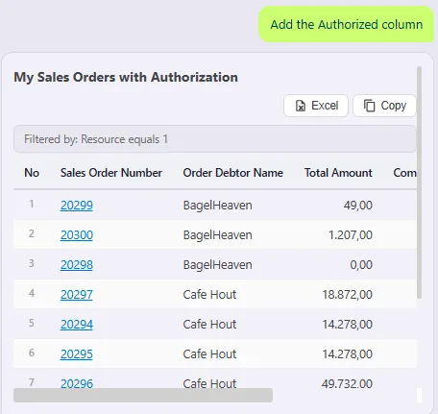The height and width of the screenshot is (414, 438).
Task: Select the amount cell 1.207,00
Action: point(351,235)
